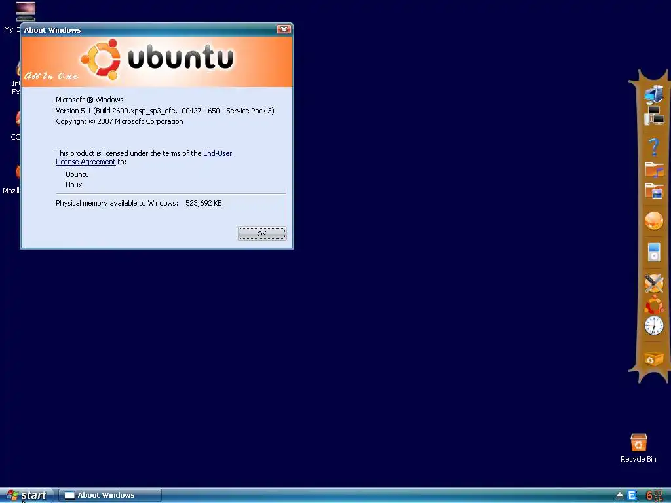
Task: Click the Linux organization text
Action: [73, 185]
